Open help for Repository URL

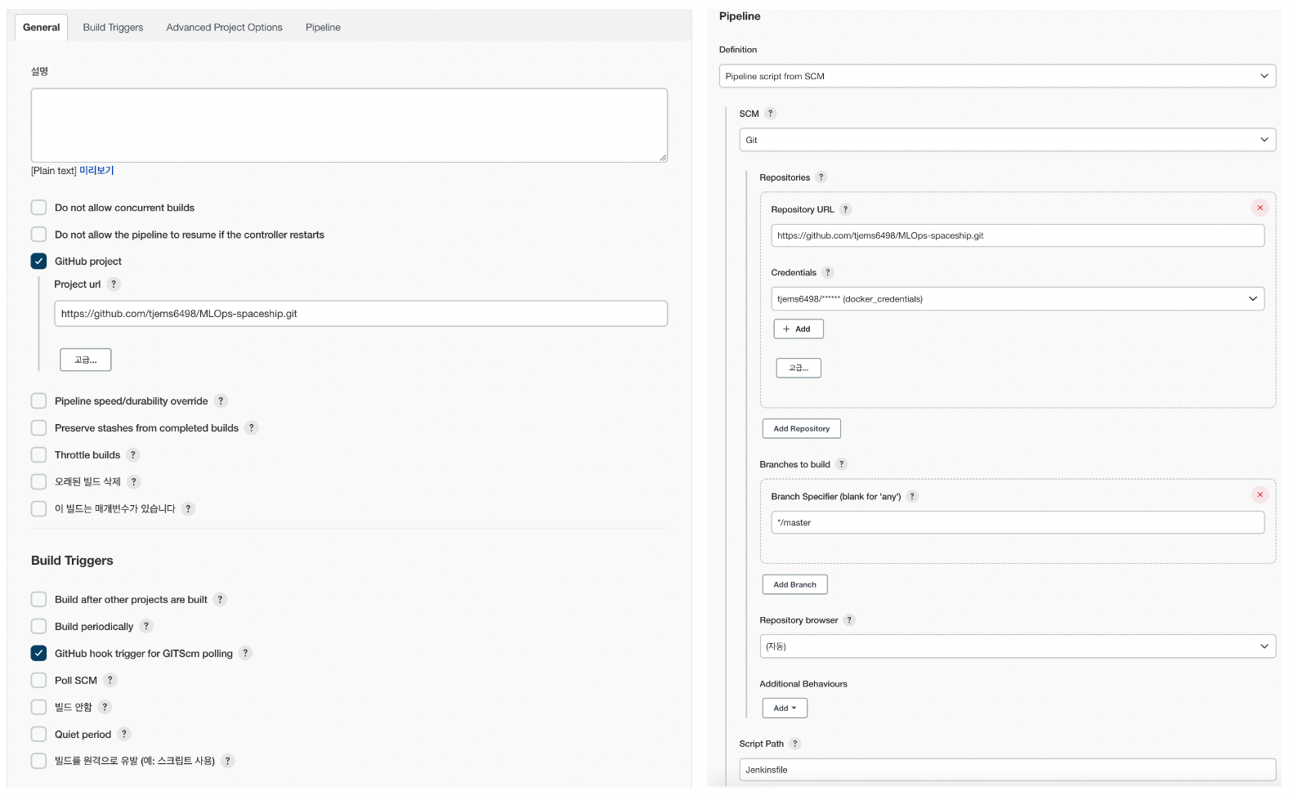tap(846, 209)
